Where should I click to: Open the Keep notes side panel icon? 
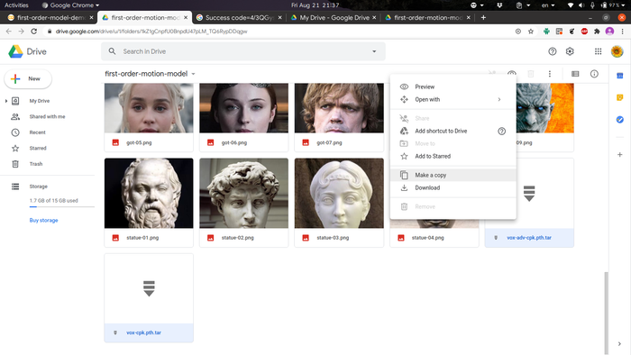coord(620,97)
